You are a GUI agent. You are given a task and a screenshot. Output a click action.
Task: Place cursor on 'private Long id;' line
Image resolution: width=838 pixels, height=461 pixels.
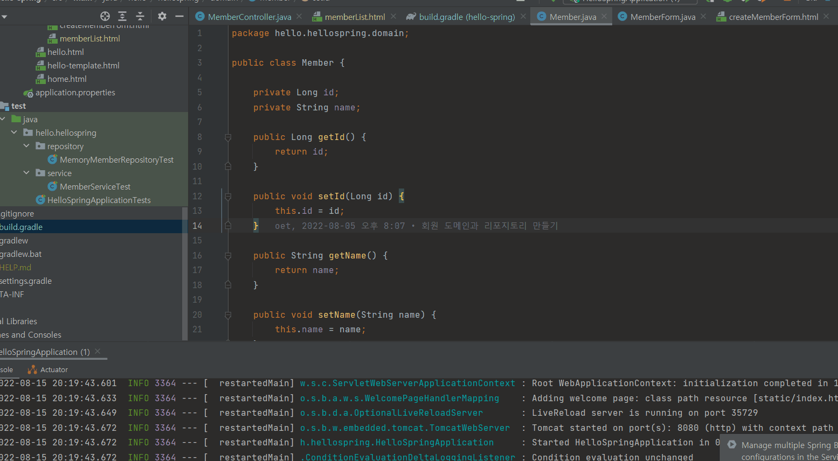click(296, 93)
